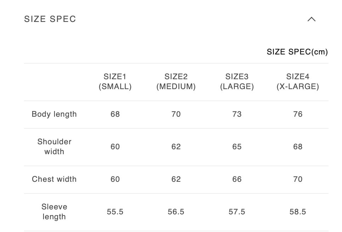Click the X-LARGE sleeve length value 58.5
Screen dimensions: 342x232
pos(298,212)
